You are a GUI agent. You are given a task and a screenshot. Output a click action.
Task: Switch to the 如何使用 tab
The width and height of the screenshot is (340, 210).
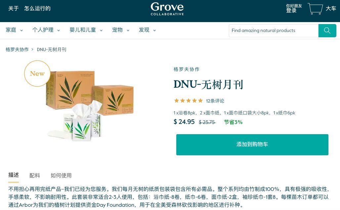click(x=61, y=175)
